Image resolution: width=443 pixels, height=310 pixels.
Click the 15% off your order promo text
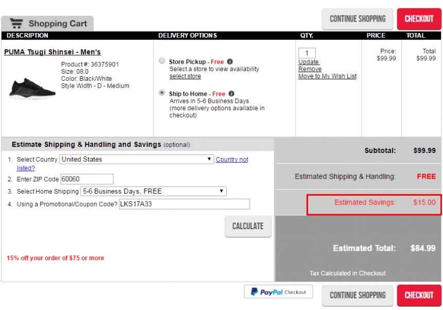coord(56,258)
